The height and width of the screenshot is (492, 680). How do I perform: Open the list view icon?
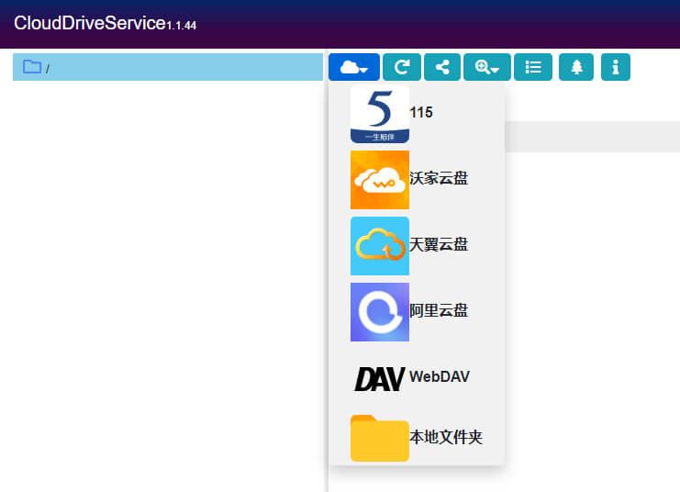[533, 67]
